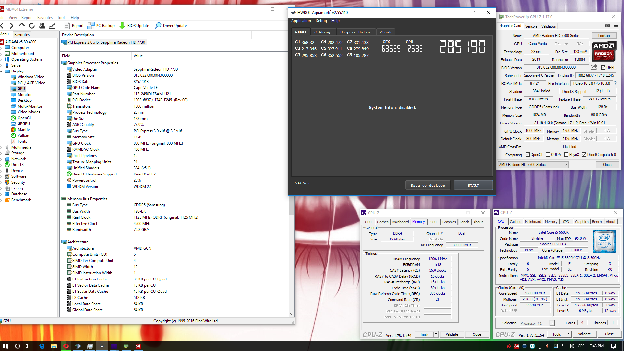Expand the Motherboard tree node
Viewport: 624px width, 351px height.
coord(1,54)
